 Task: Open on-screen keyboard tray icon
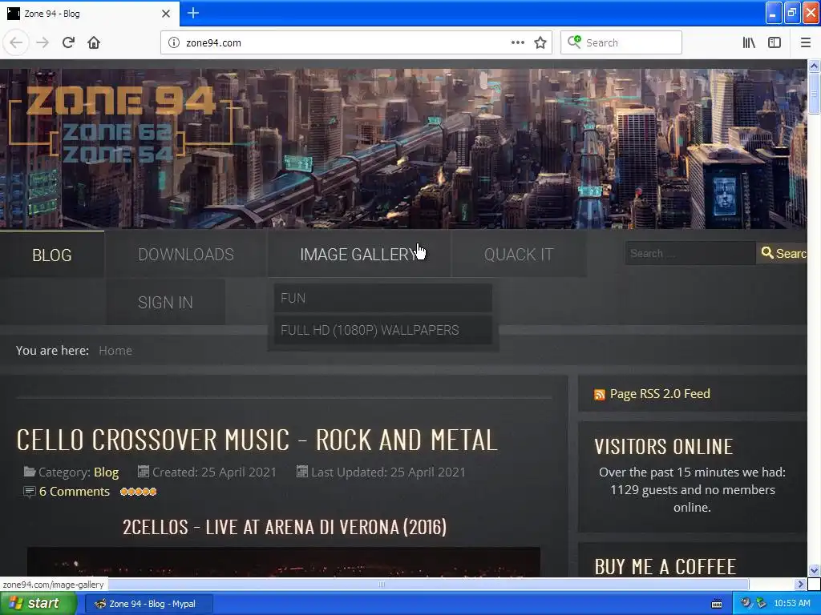click(x=717, y=604)
